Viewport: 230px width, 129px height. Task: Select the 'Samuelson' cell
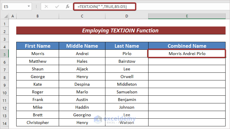(127, 92)
